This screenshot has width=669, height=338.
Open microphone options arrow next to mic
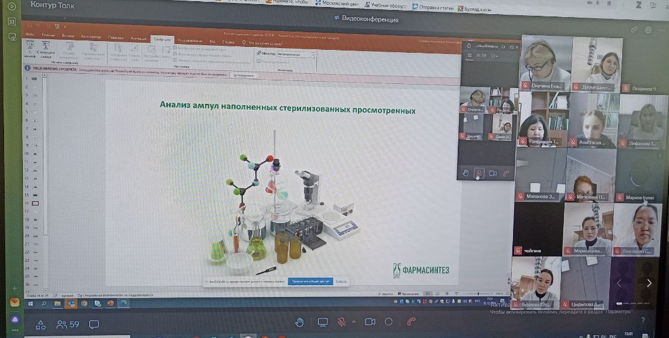[353, 322]
